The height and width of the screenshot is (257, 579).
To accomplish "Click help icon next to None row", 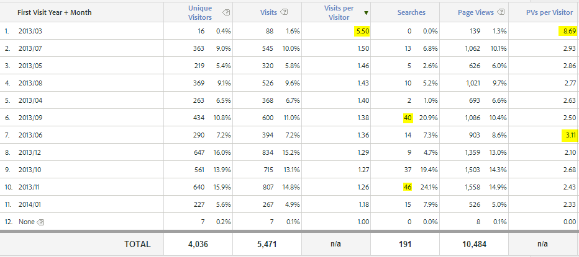I will point(40,221).
